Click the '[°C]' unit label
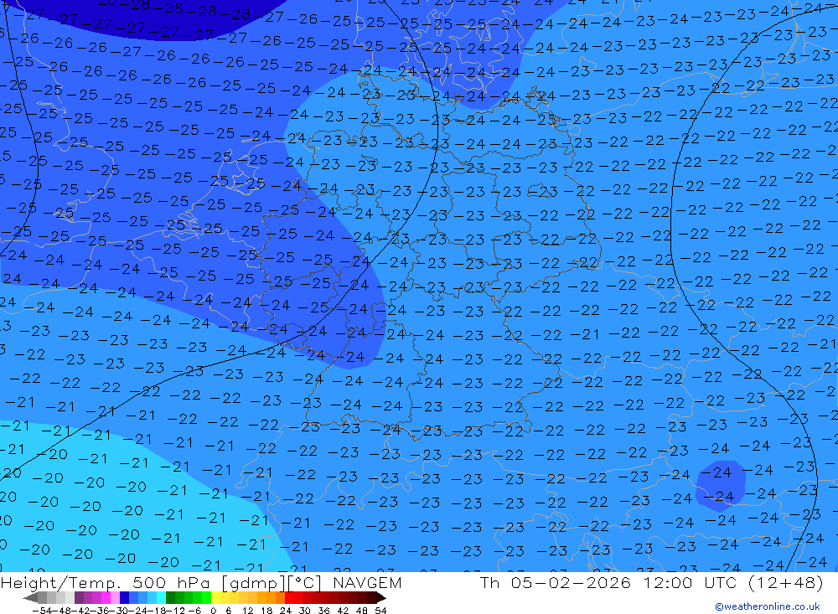838x614 pixels. (305, 583)
